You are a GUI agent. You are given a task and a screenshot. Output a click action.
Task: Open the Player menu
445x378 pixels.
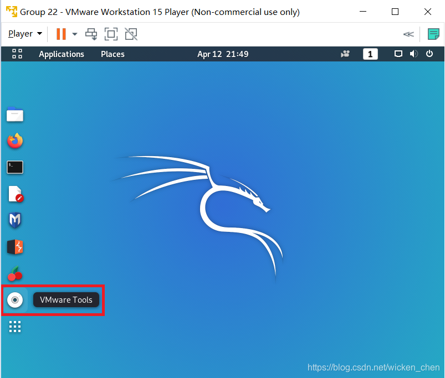[x=25, y=34]
